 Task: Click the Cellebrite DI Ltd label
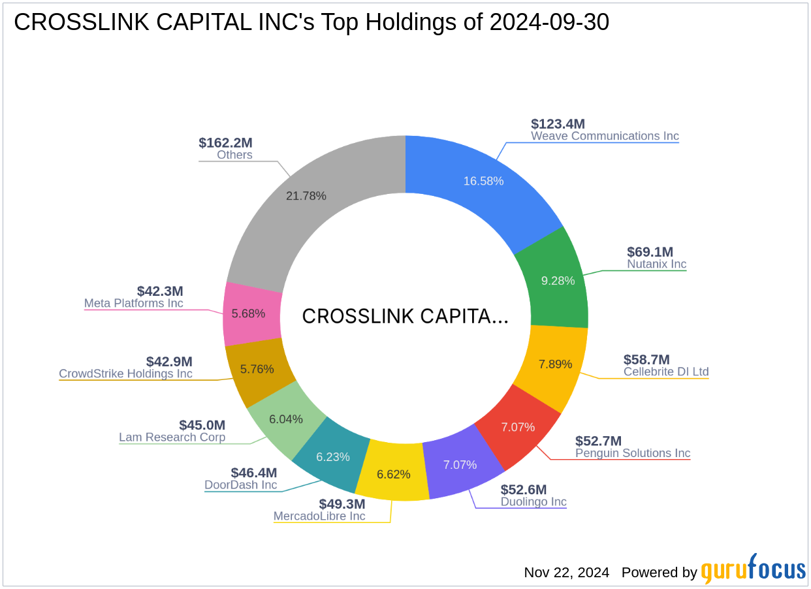point(666,372)
